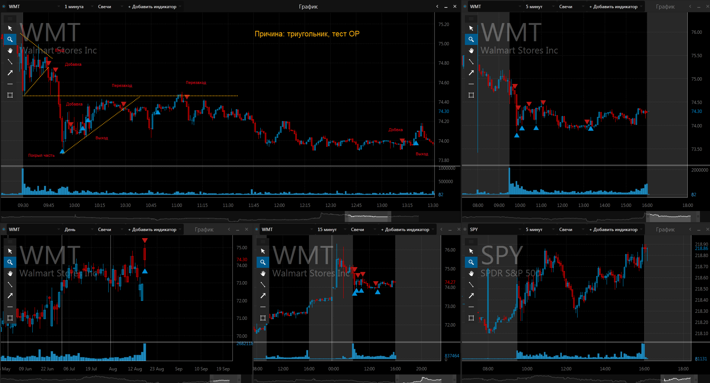Click the График title tab of the SPY panel

[665, 229]
